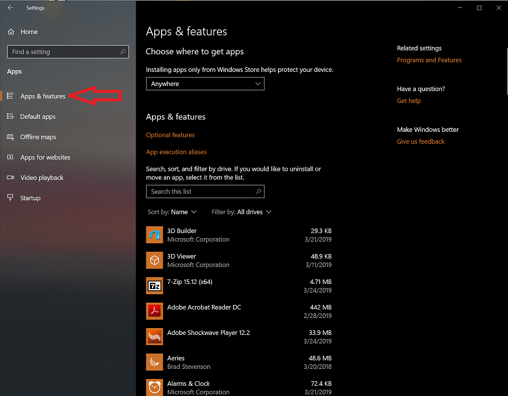Click the Get help link
The width and height of the screenshot is (508, 396).
(x=409, y=101)
